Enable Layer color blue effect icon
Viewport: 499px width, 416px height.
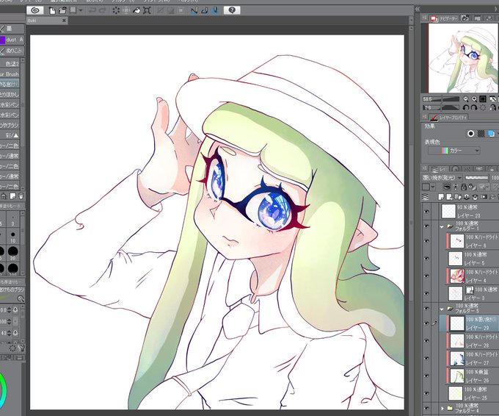pyautogui.click(x=492, y=134)
